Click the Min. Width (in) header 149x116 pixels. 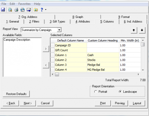click(x=130, y=41)
